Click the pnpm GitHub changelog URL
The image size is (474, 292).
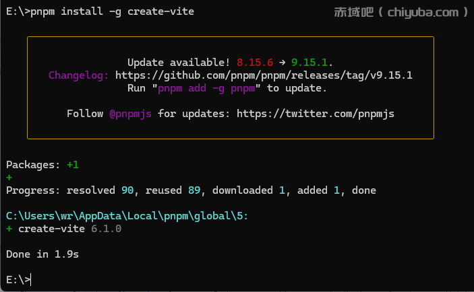click(264, 75)
